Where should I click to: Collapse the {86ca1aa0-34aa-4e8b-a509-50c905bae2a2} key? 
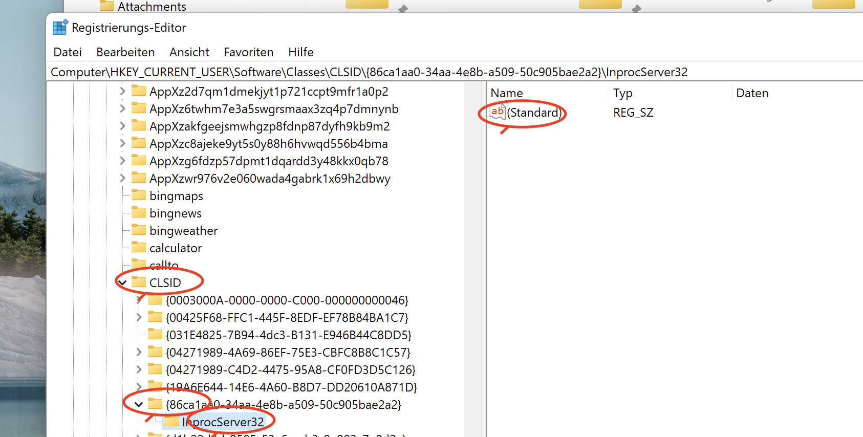pos(139,404)
